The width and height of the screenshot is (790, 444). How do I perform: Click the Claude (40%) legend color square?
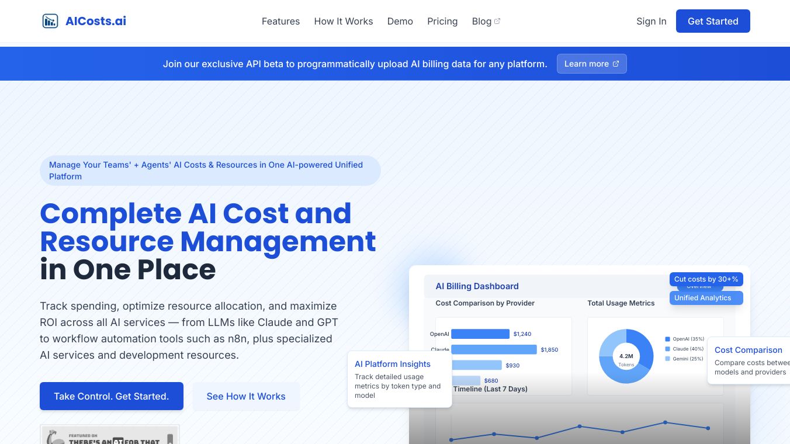[667, 349]
